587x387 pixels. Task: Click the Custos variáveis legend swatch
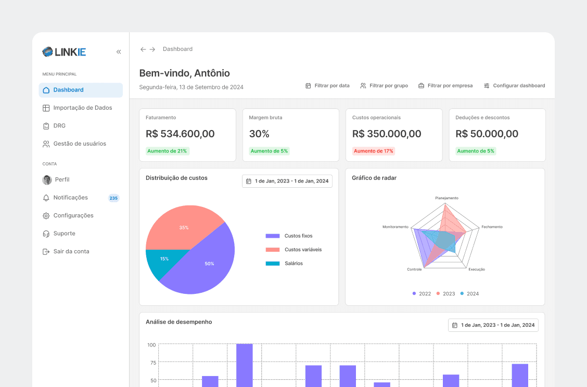click(x=273, y=250)
